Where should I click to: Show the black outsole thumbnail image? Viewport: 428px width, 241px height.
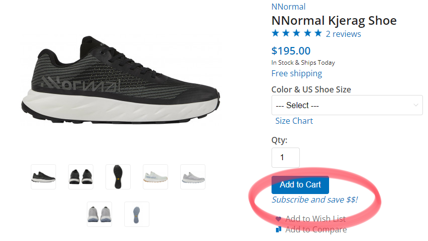pos(118,177)
